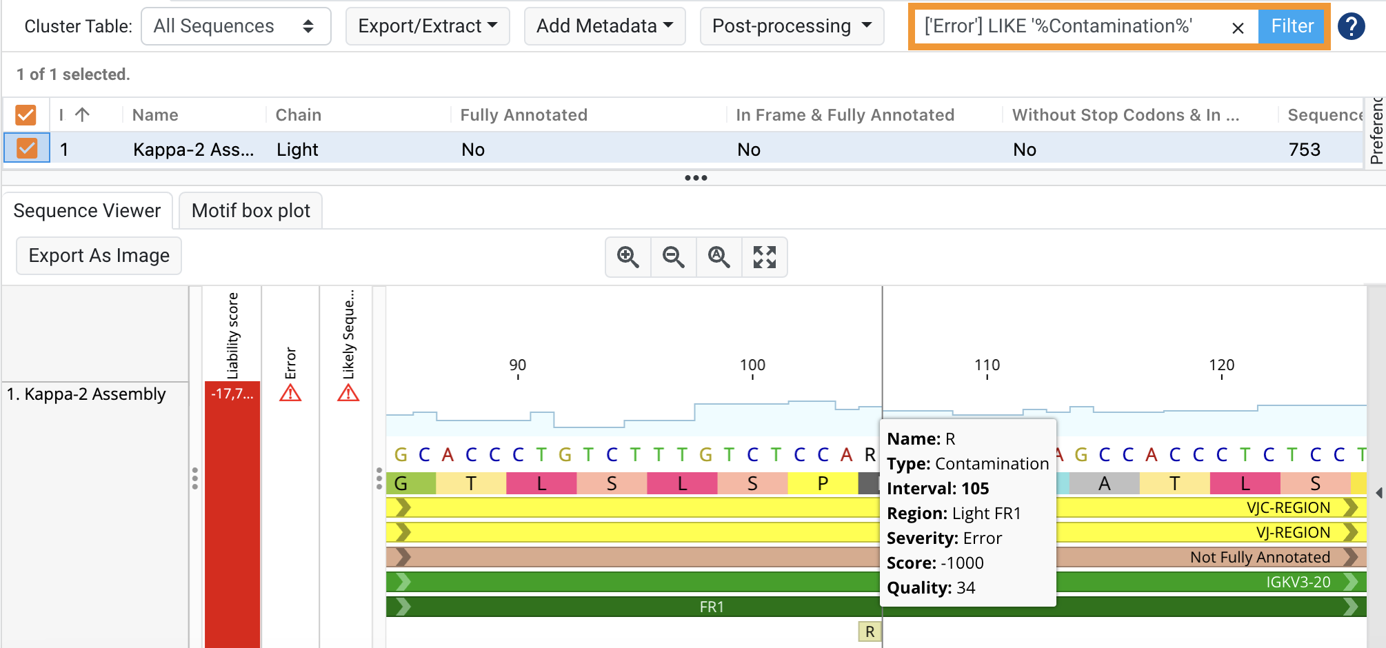Screen dimensions: 1386x648
Task: Open the blue help question mark icon
Action: coord(1351,26)
